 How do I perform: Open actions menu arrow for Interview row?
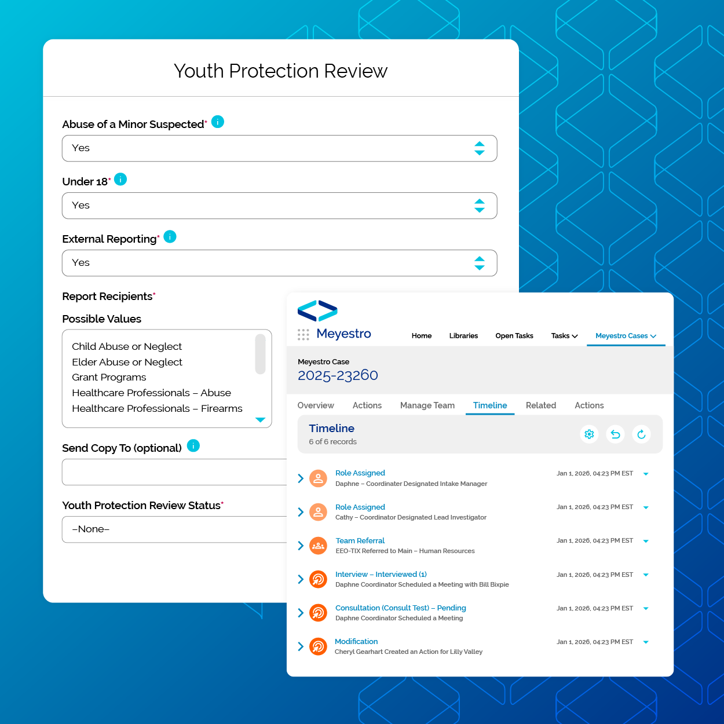(646, 575)
